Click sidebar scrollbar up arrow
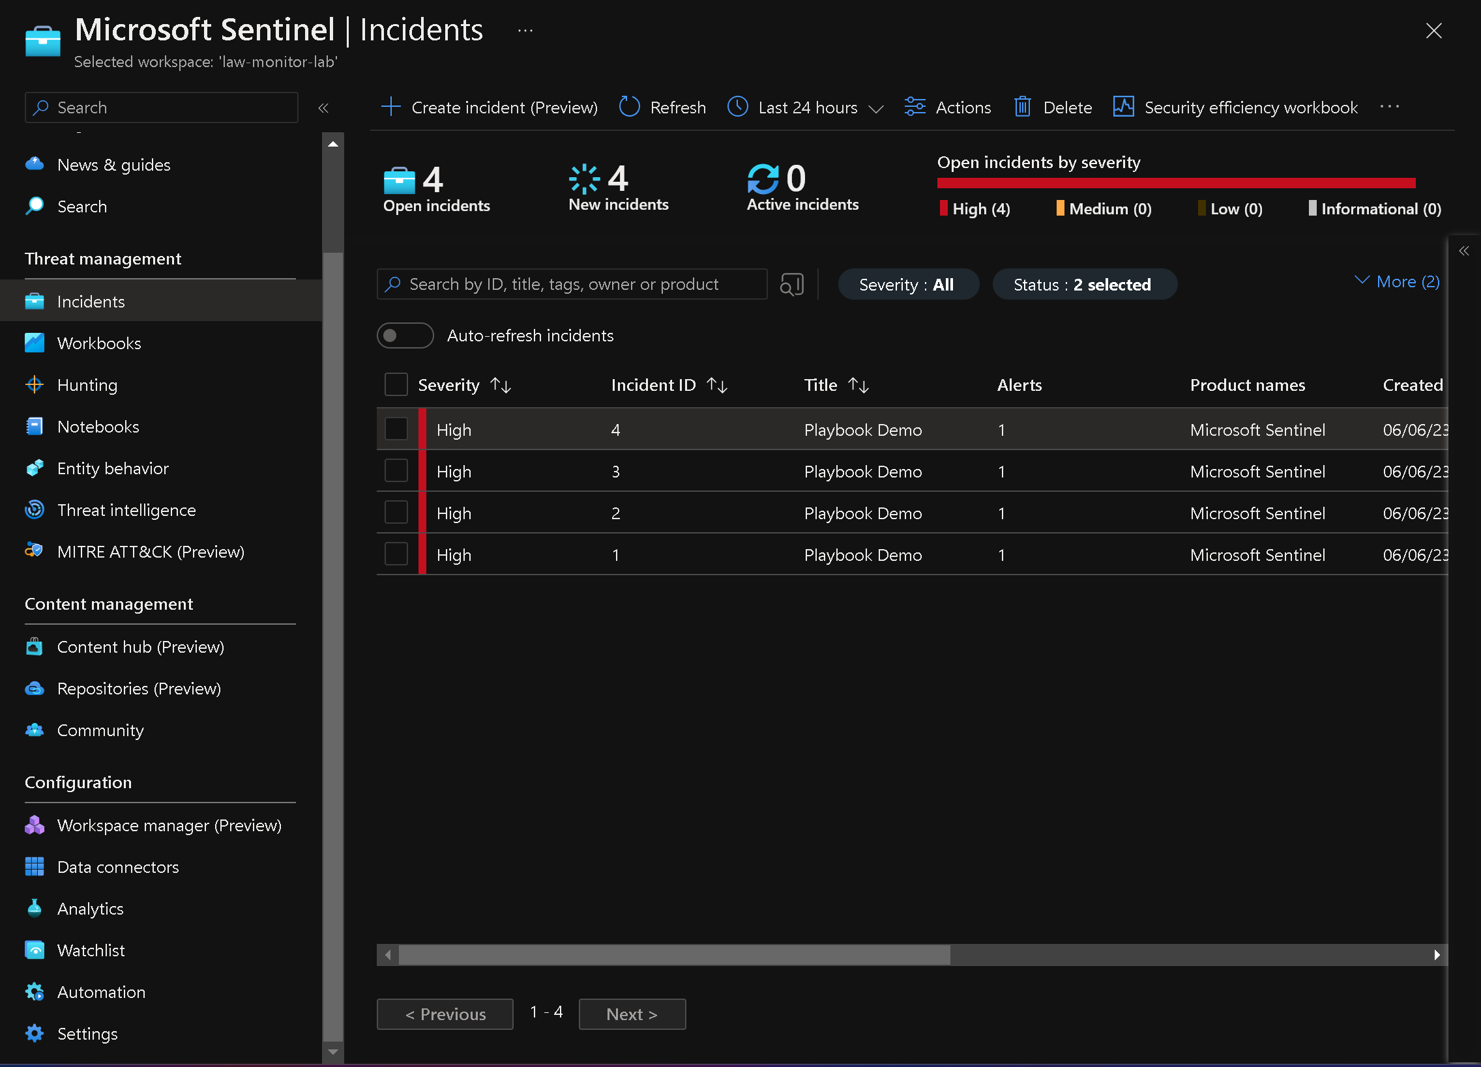The height and width of the screenshot is (1067, 1481). [332, 143]
